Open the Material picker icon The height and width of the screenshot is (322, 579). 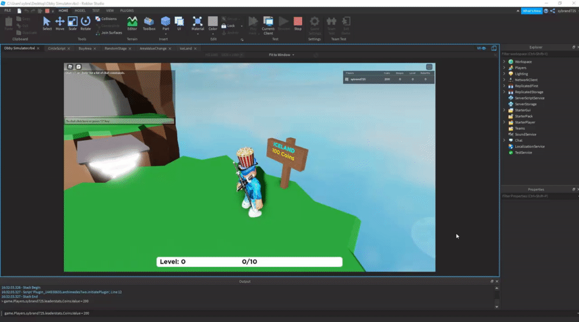click(197, 21)
